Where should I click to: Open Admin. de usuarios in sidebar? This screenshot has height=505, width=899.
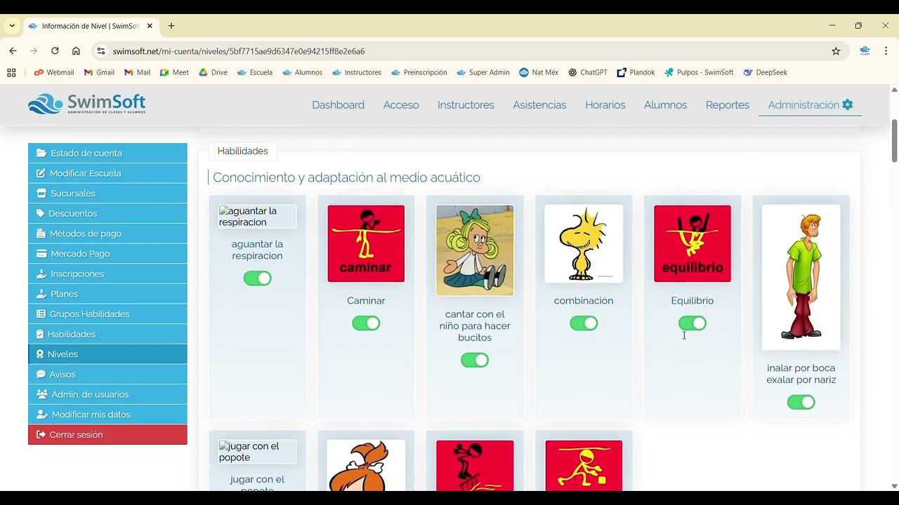pyautogui.click(x=107, y=394)
